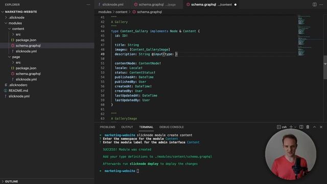
Task: Click the 'status: ContentStatus!' line
Action: pyautogui.click(x=135, y=73)
